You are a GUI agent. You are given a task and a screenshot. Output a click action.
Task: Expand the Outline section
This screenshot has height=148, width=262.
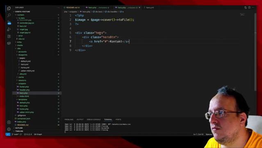pos(19,128)
